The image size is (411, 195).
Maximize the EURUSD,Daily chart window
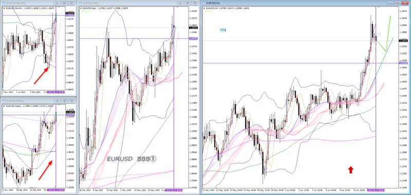188,3
